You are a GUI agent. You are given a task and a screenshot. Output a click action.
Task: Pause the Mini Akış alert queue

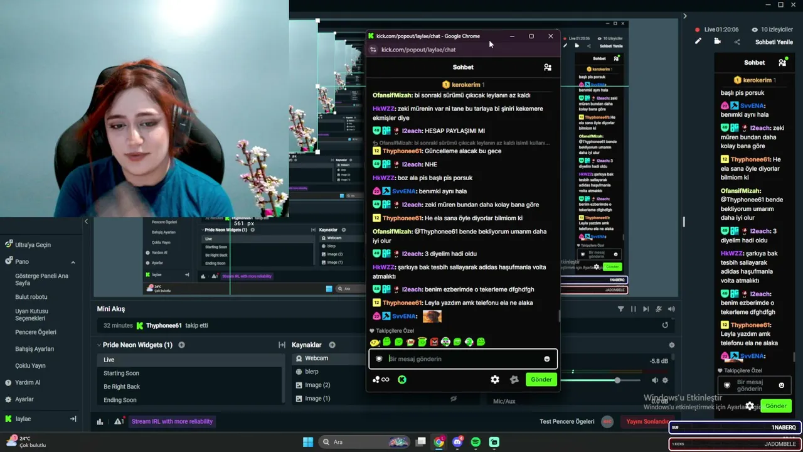click(634, 309)
